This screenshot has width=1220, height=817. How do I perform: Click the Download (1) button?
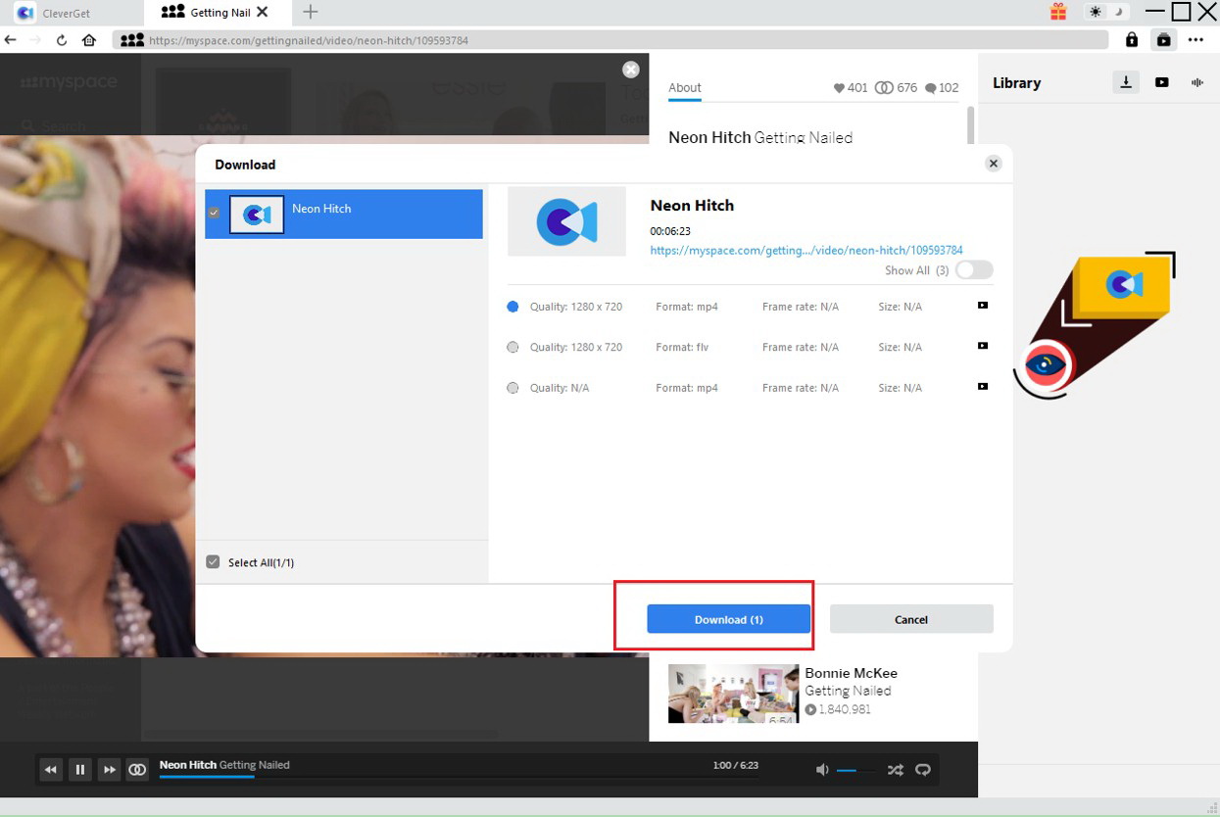pyautogui.click(x=727, y=619)
